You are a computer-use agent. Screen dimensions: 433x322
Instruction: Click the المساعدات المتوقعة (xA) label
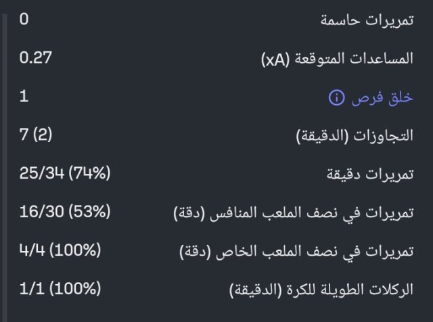pyautogui.click(x=337, y=59)
